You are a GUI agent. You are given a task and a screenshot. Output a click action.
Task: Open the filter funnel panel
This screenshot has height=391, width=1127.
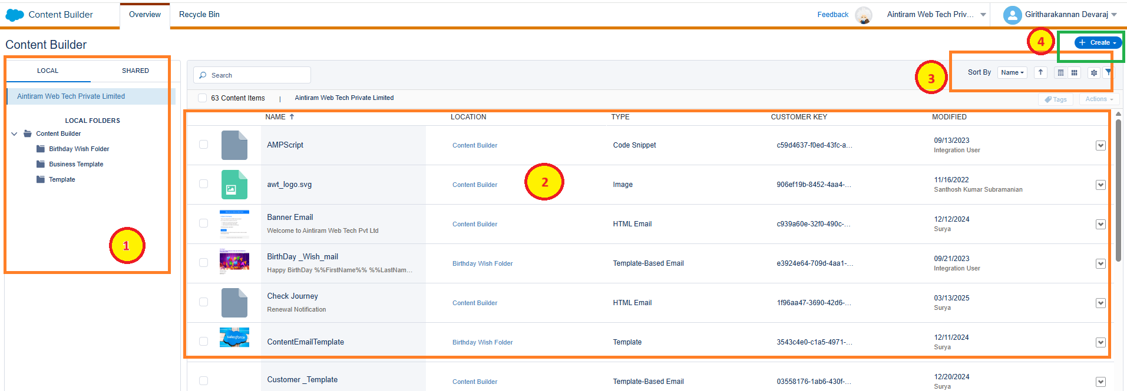[x=1108, y=72]
